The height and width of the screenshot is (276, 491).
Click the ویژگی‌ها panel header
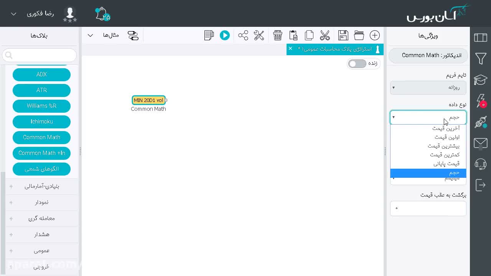[428, 36]
